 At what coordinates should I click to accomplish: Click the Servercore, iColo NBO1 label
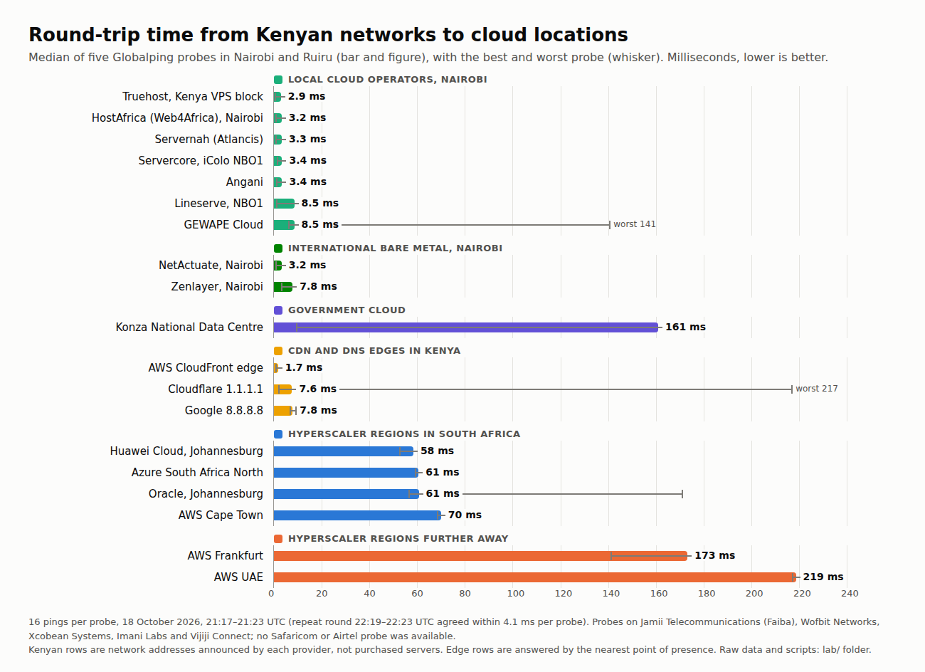click(x=201, y=161)
